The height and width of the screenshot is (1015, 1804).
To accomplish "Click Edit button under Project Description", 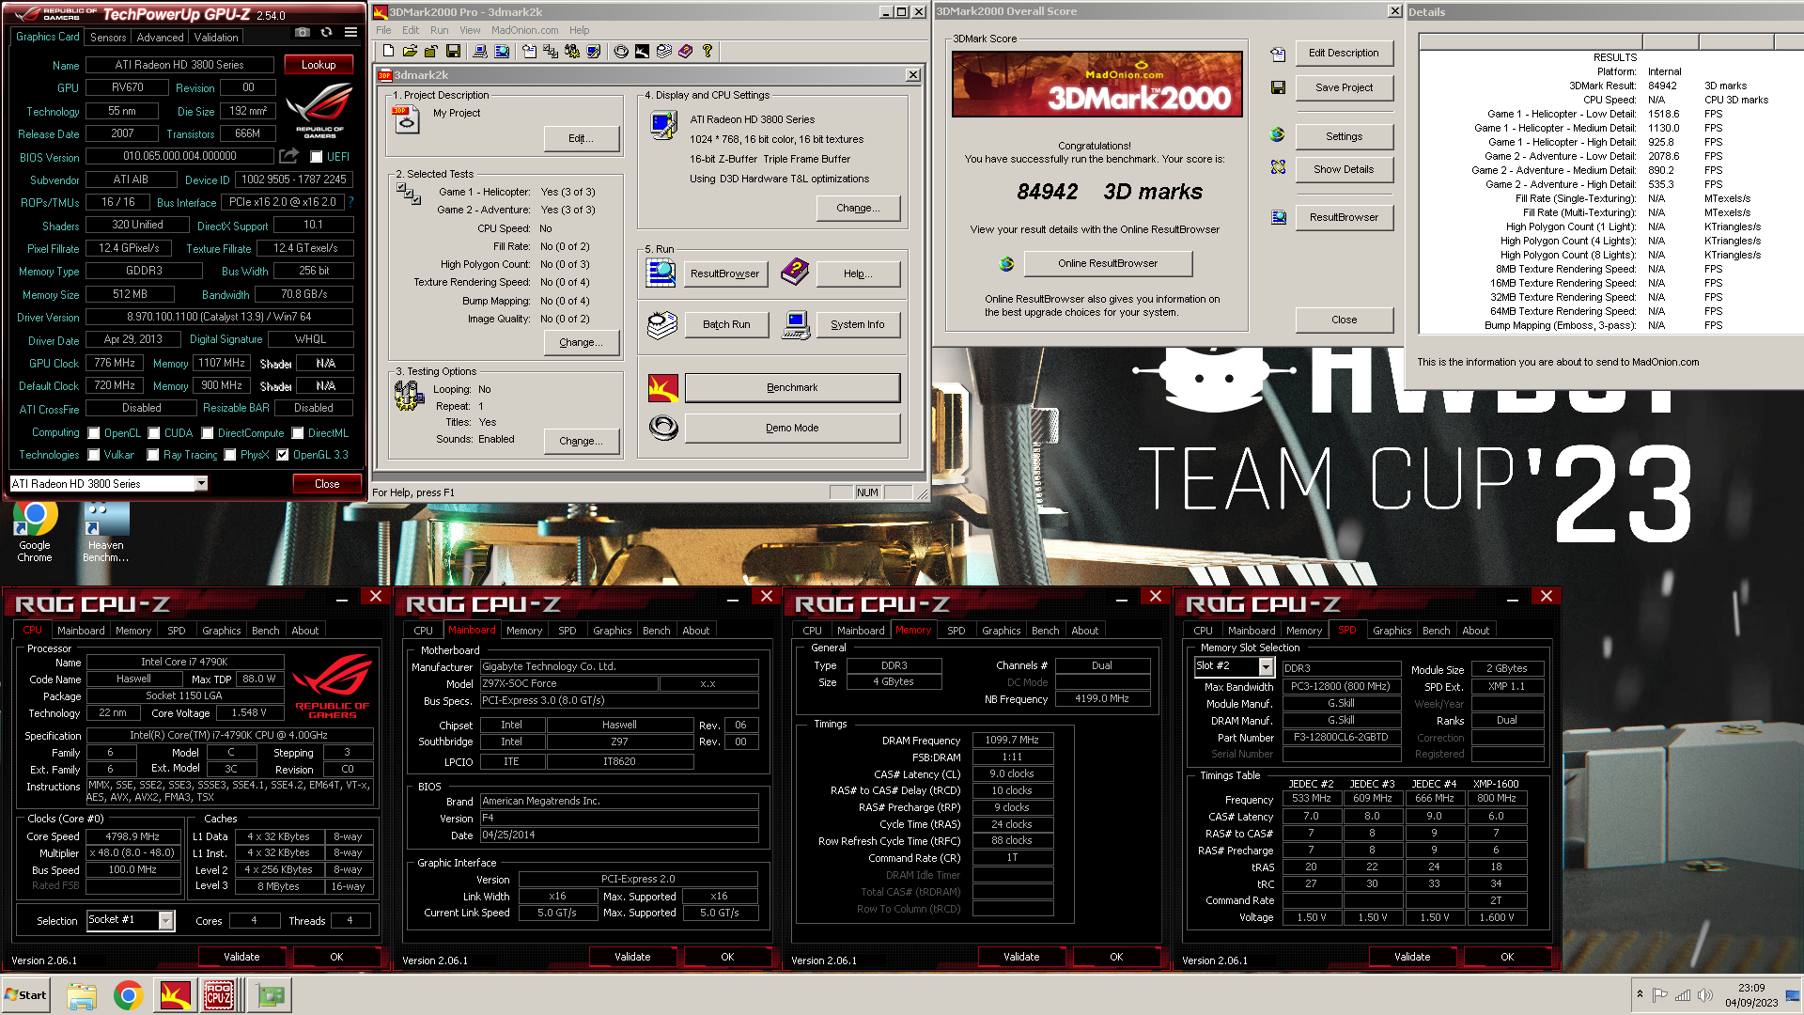I will pos(582,138).
